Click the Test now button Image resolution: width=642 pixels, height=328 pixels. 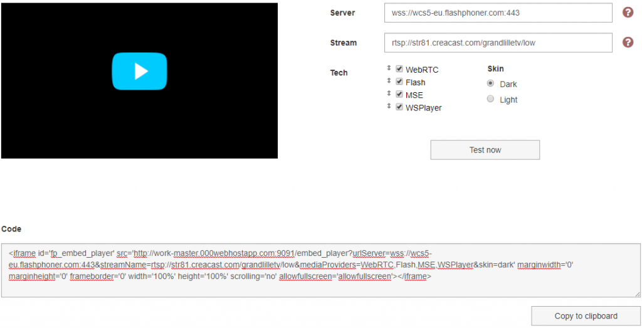click(x=485, y=150)
